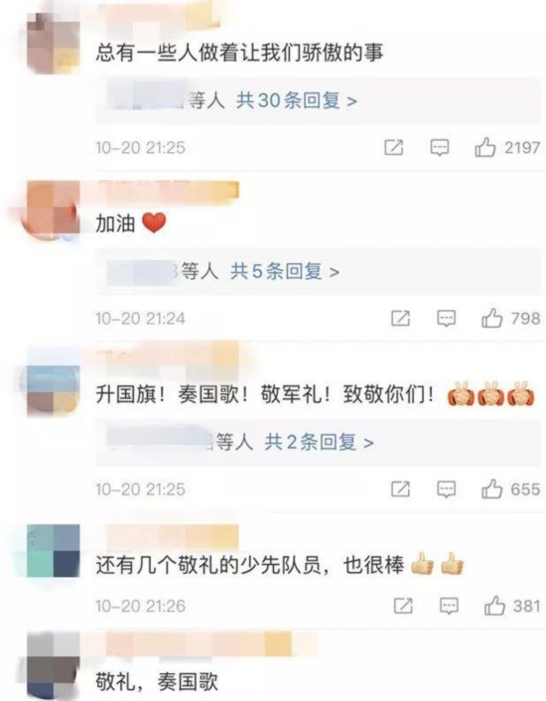The width and height of the screenshot is (546, 701).
Task: Tap the reply bubble icon on the 加油 comment
Action: pyautogui.click(x=446, y=319)
